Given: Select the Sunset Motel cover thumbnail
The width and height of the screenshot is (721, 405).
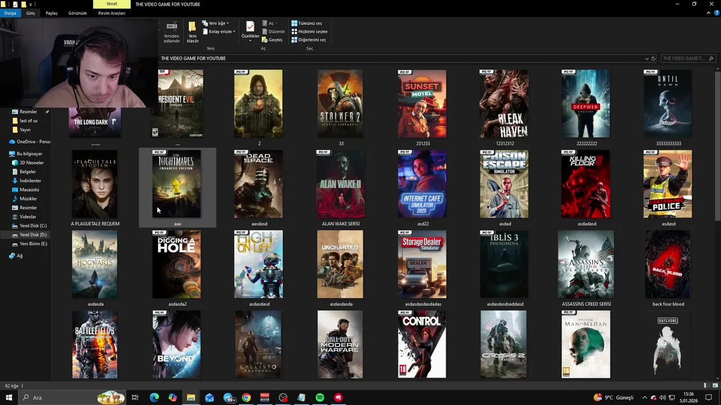Looking at the screenshot, I should [x=422, y=103].
